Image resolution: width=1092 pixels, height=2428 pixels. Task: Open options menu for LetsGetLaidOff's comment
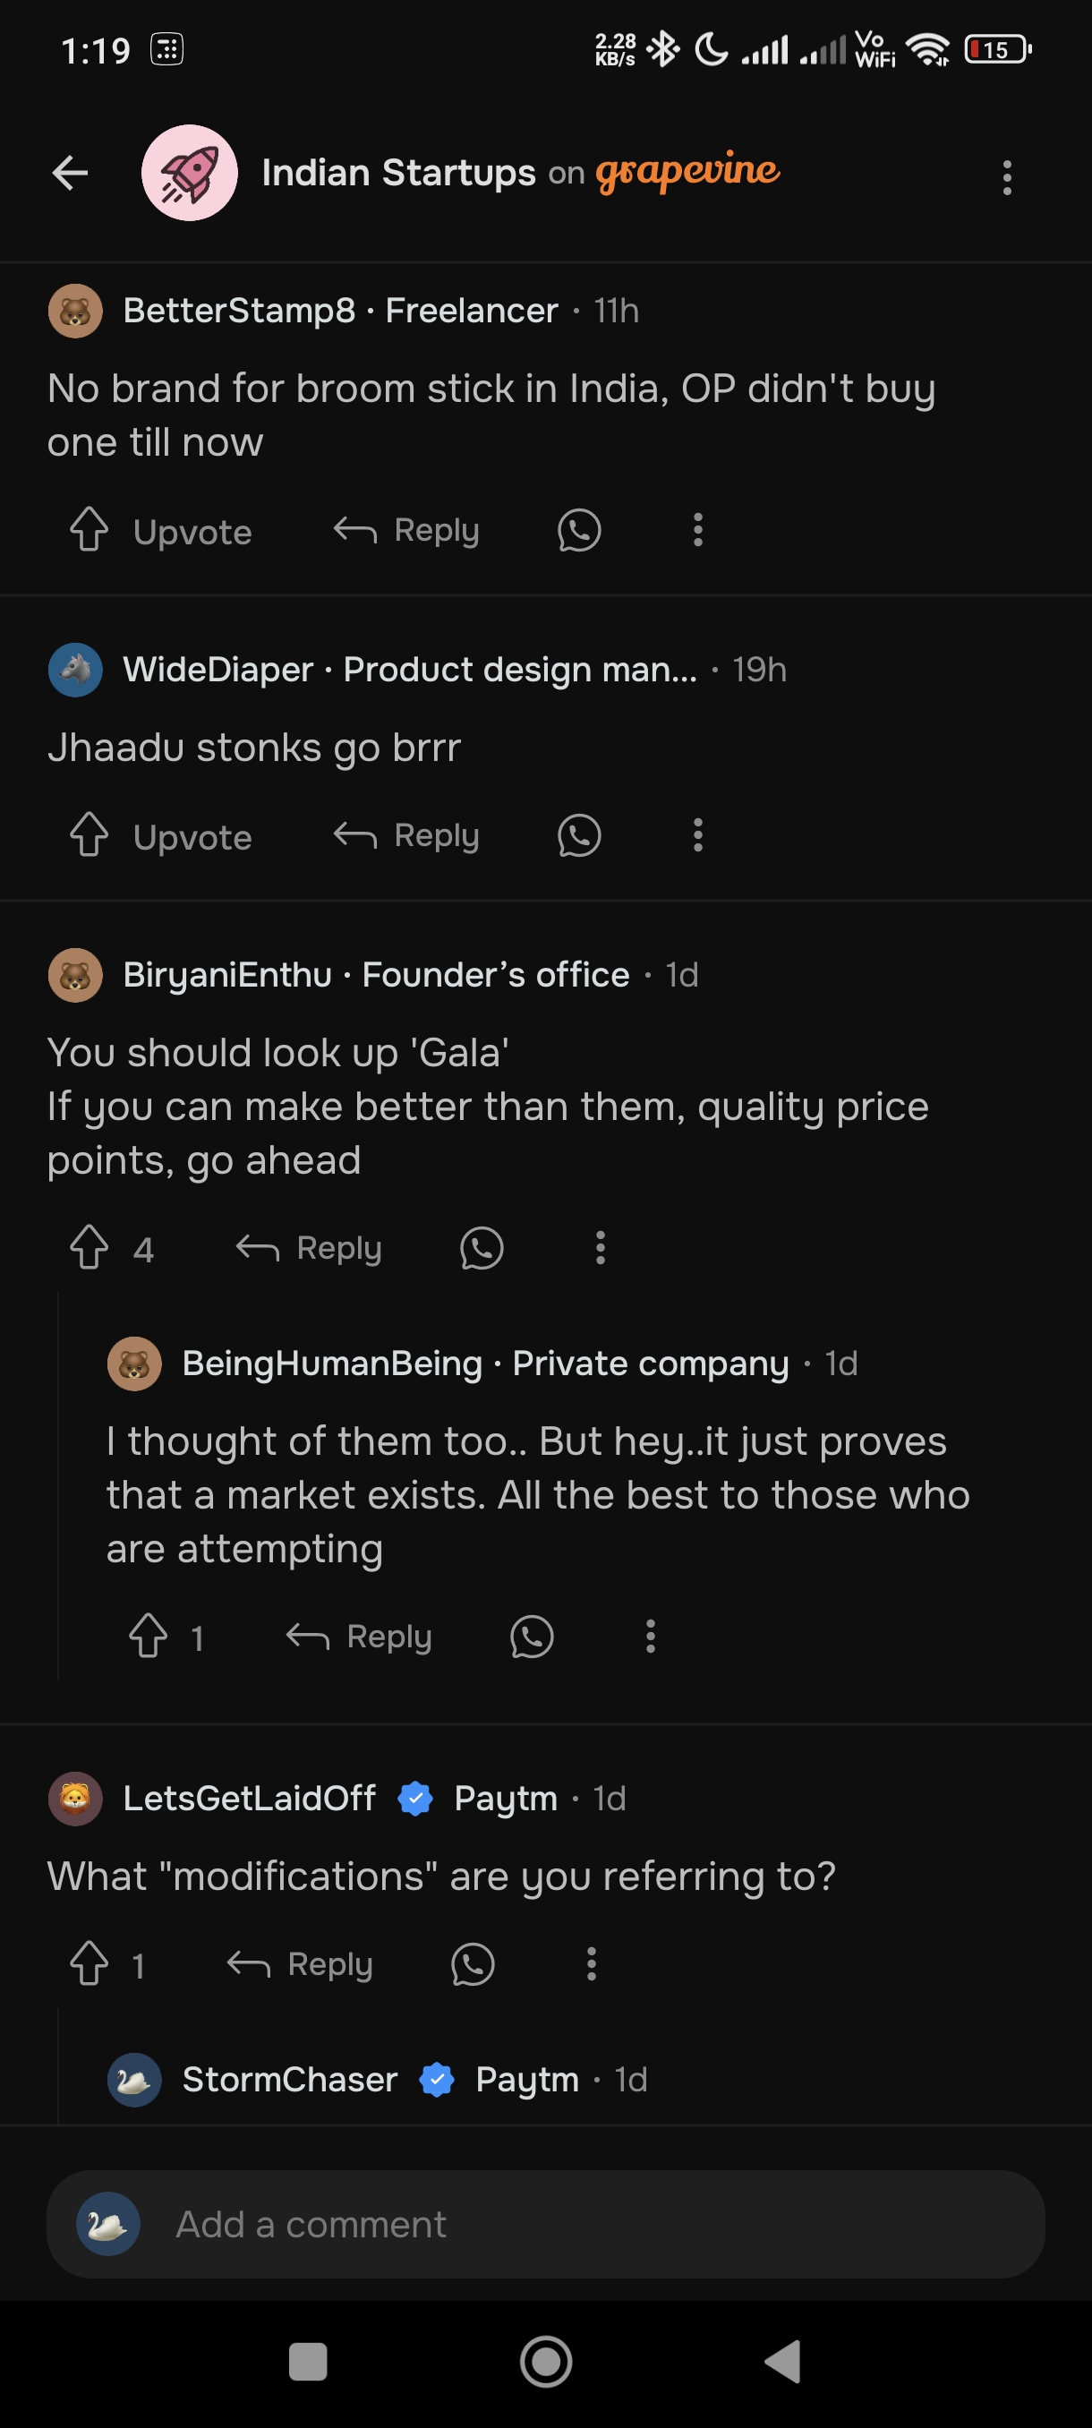(591, 1965)
